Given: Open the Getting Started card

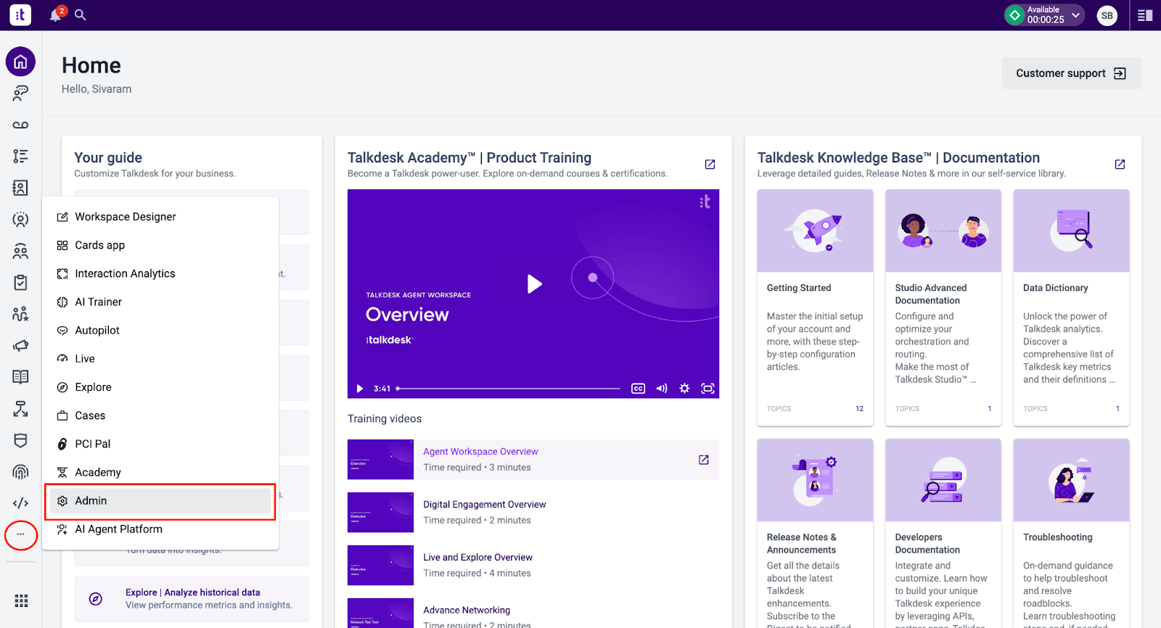Looking at the screenshot, I should (x=815, y=307).
